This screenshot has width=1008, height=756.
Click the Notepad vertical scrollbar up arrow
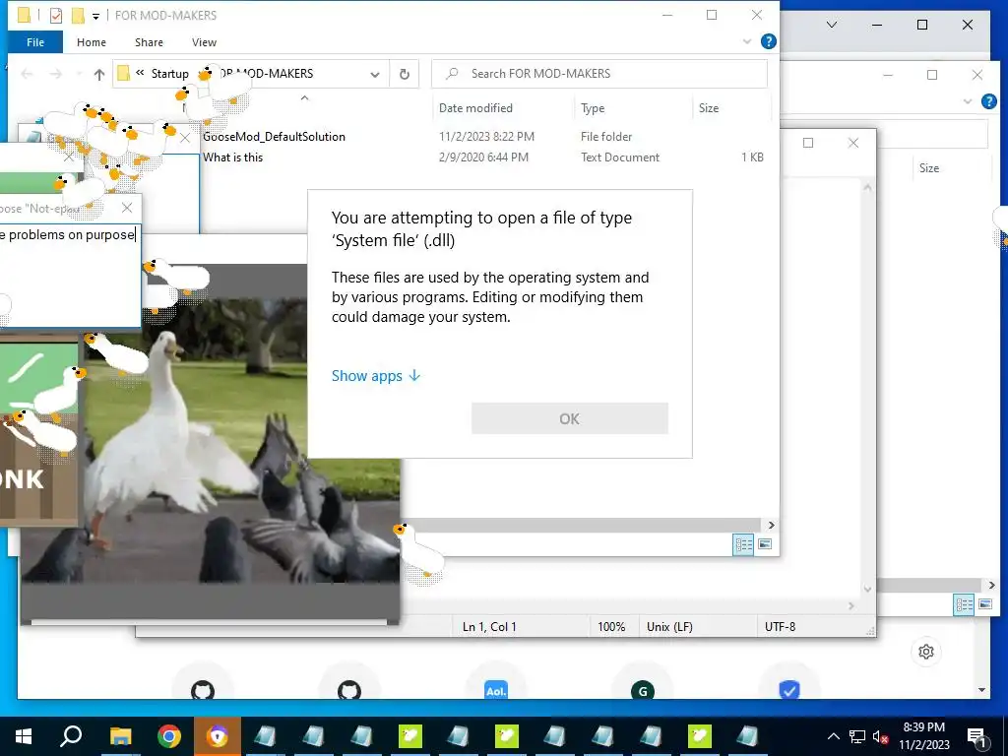(x=867, y=188)
